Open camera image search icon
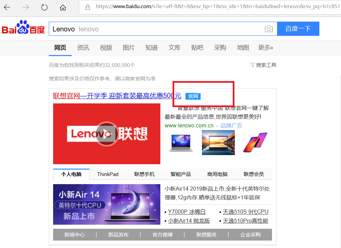The height and width of the screenshot is (248, 341). pyautogui.click(x=268, y=29)
